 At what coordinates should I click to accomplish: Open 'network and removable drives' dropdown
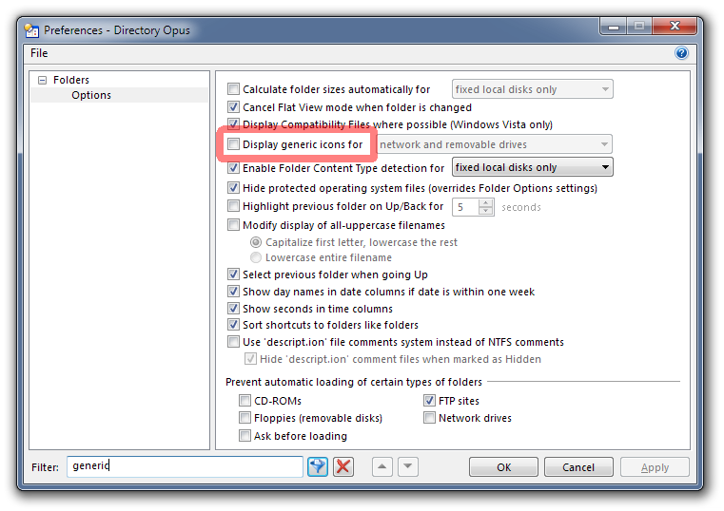tap(495, 144)
